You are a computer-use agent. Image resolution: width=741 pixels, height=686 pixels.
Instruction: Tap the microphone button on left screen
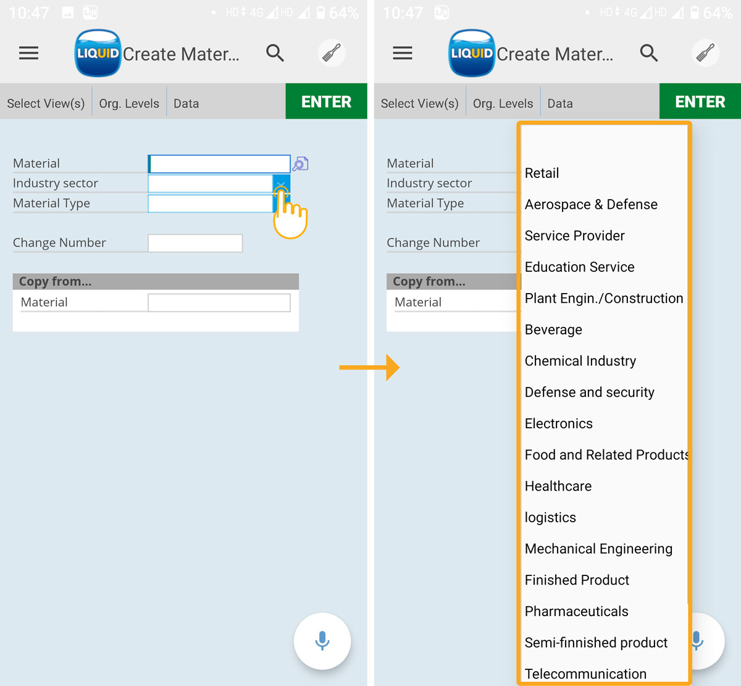point(322,641)
